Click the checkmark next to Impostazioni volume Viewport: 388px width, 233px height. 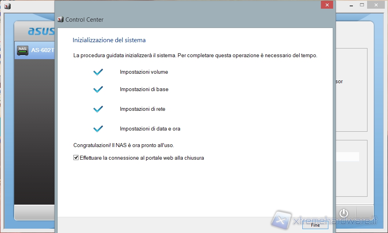(x=98, y=72)
